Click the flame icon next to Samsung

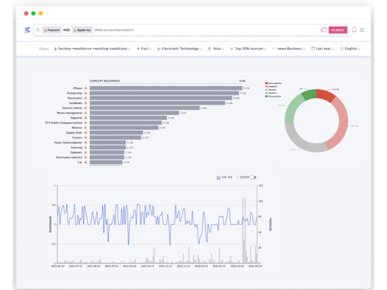tap(85, 148)
